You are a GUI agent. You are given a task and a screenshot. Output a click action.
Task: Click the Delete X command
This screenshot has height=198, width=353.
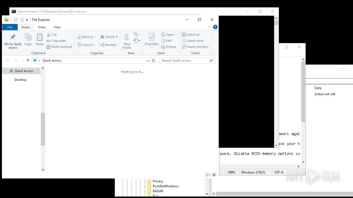point(107,37)
